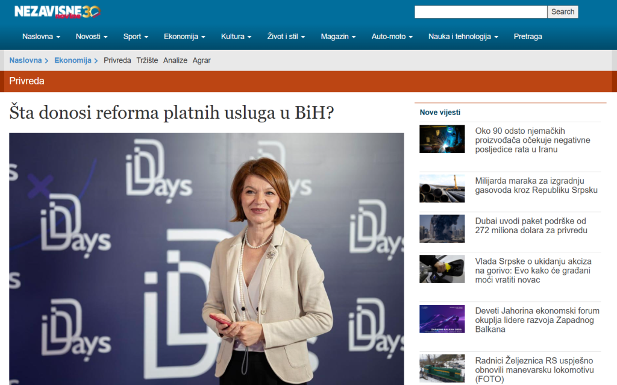Screen dimensions: 617x385
Task: Click the Nezavisne novine logo
Action: pyautogui.click(x=57, y=11)
